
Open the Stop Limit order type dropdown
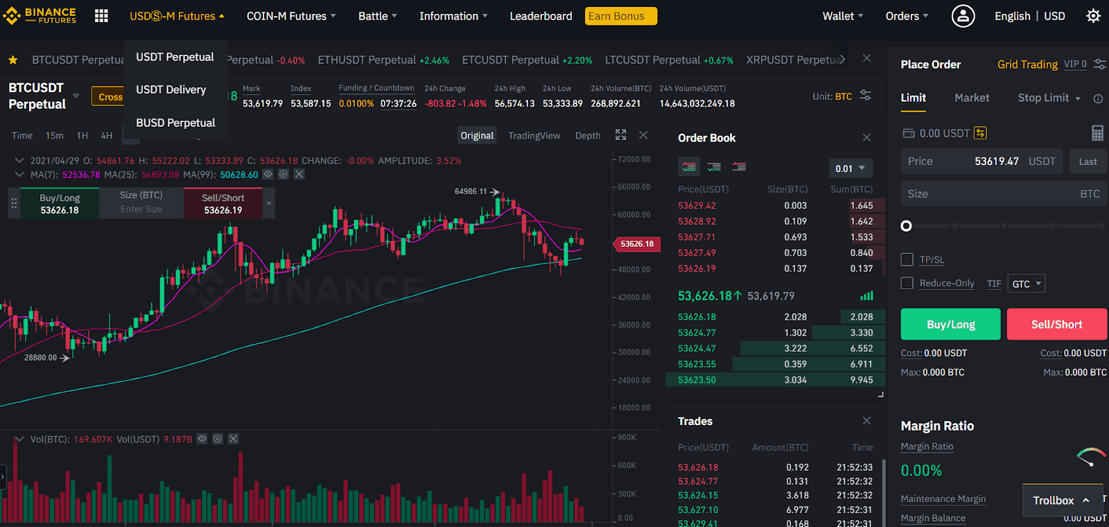1049,98
